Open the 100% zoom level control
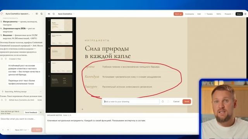This screenshot has height=139, width=248. tap(219, 14)
